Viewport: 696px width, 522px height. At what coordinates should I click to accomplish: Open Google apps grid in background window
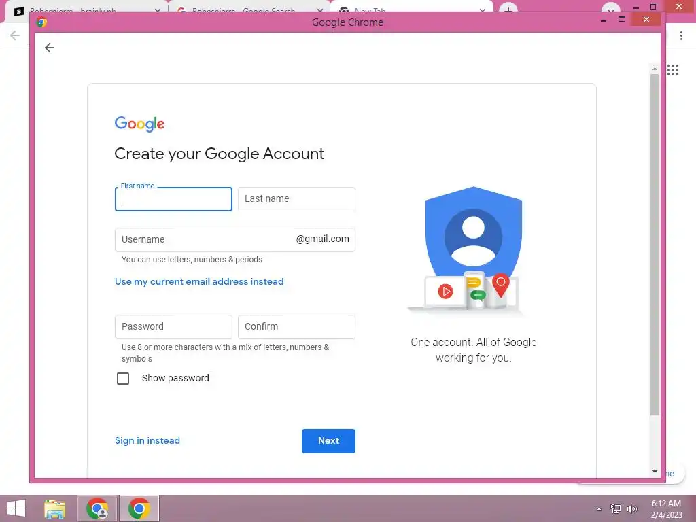673,70
